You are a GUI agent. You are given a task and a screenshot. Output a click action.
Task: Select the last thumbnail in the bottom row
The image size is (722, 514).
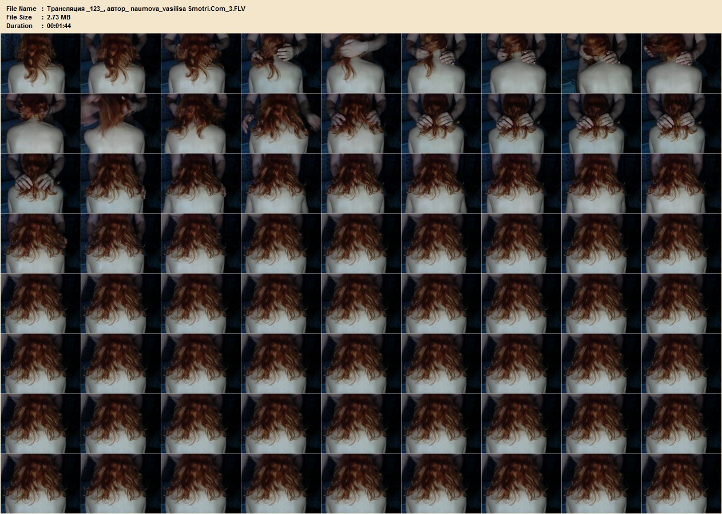pos(681,484)
